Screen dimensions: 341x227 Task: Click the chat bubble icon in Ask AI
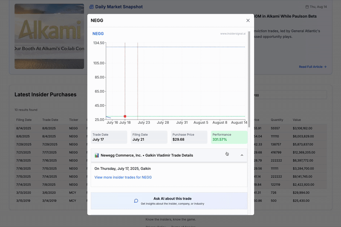[x=136, y=201]
